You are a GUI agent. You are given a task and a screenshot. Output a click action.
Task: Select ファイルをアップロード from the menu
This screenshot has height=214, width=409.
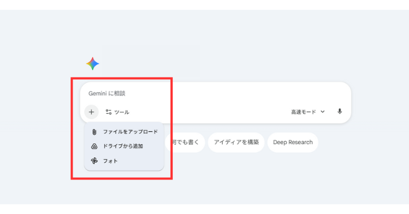point(124,132)
